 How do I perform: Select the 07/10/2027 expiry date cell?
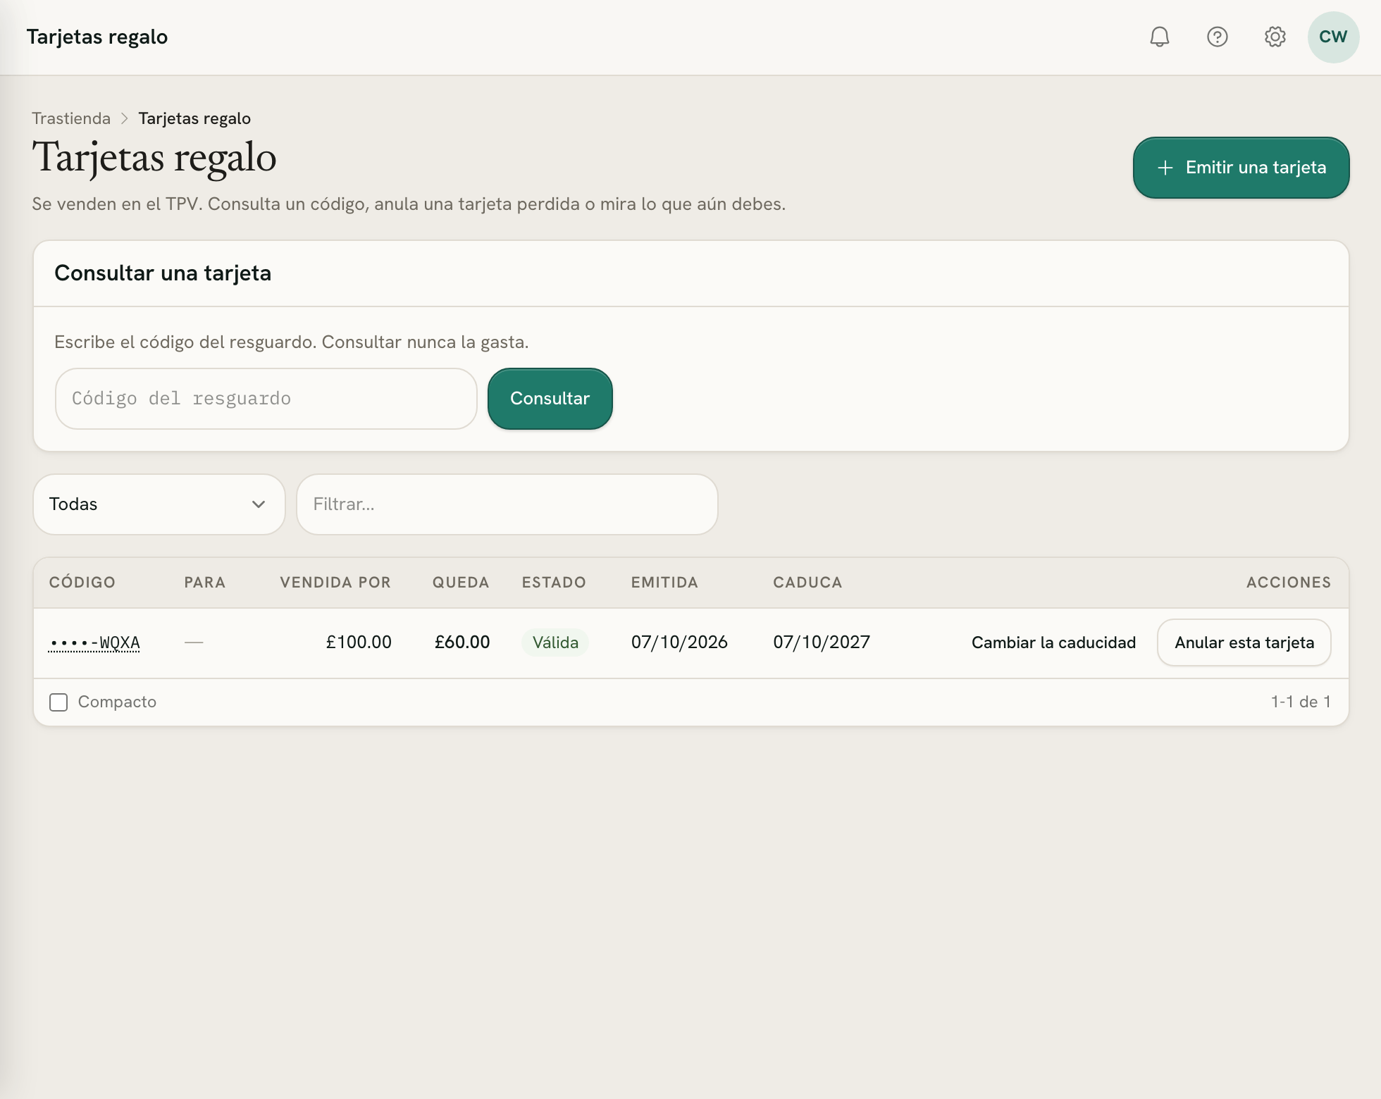822,642
